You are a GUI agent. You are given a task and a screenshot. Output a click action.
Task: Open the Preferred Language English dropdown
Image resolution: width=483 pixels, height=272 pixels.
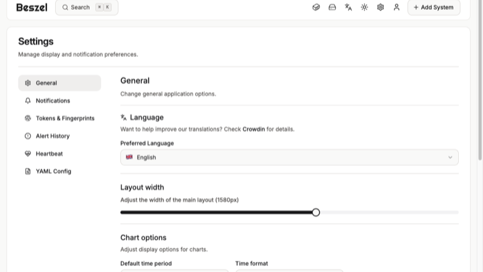click(289, 157)
